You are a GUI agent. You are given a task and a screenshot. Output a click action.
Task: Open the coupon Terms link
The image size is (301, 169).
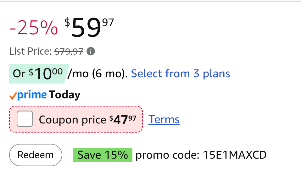point(164,119)
